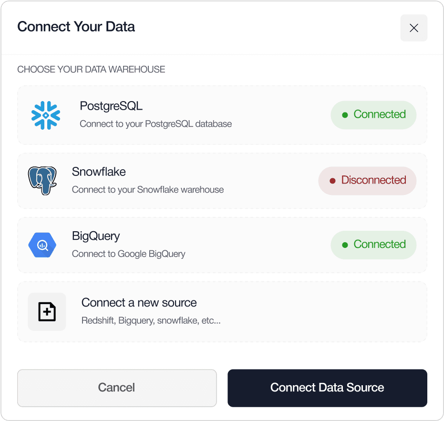
Task: Click the Connected badge on PostgreSQL row
Action: 373,115
